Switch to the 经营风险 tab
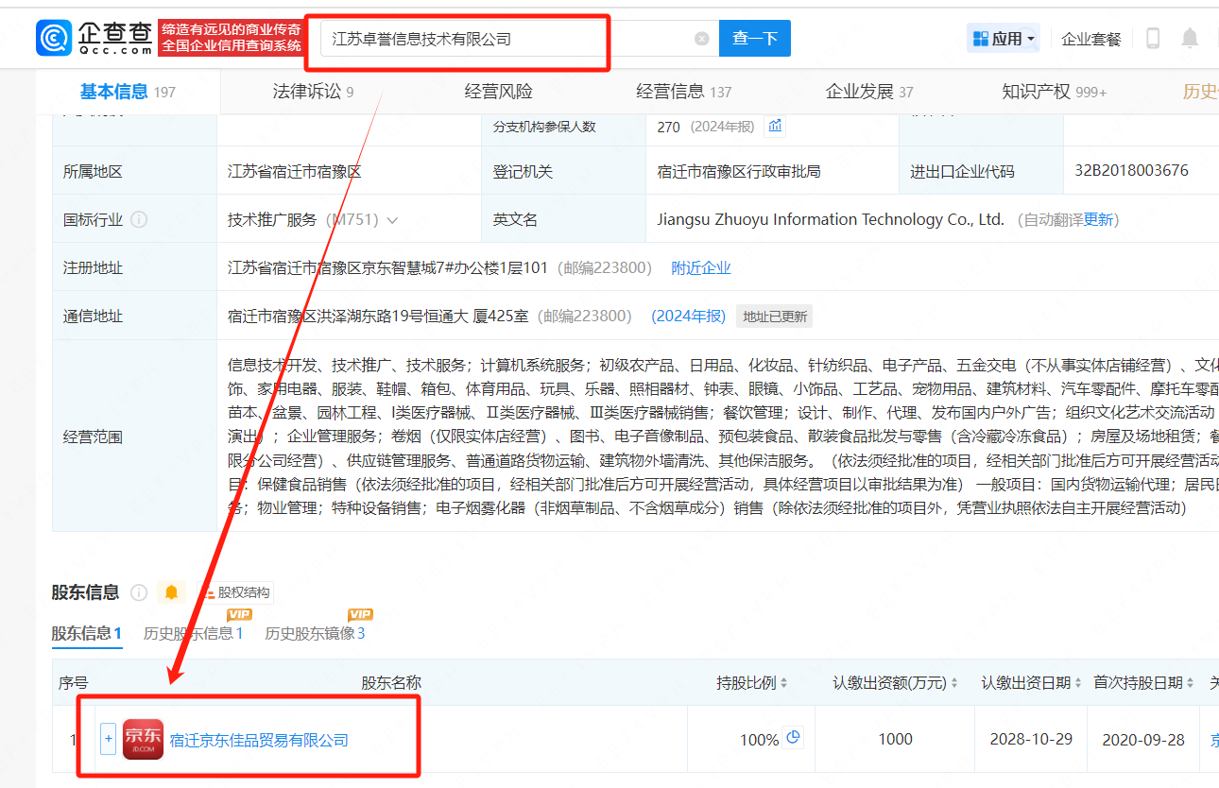Image resolution: width=1219 pixels, height=788 pixels. 499,92
